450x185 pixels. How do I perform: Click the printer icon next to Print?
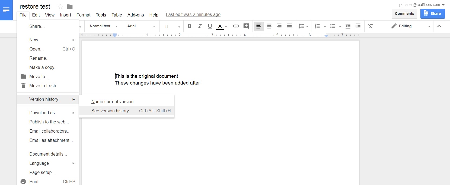(x=24, y=181)
